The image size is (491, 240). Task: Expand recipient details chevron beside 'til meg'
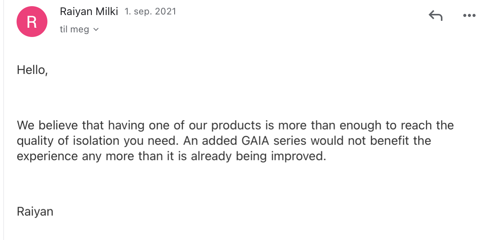[96, 29]
